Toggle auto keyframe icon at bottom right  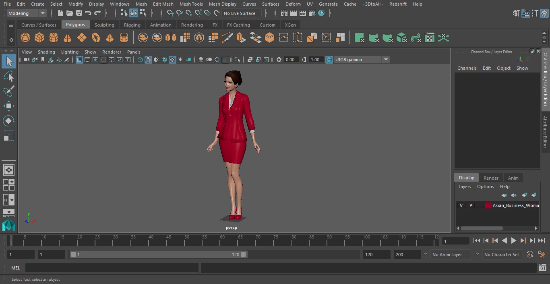(530, 255)
